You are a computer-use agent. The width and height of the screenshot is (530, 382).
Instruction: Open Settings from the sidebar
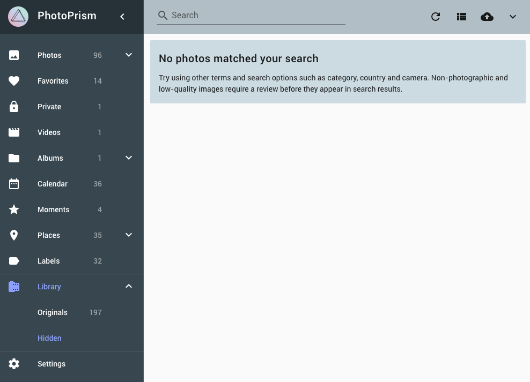click(51, 364)
